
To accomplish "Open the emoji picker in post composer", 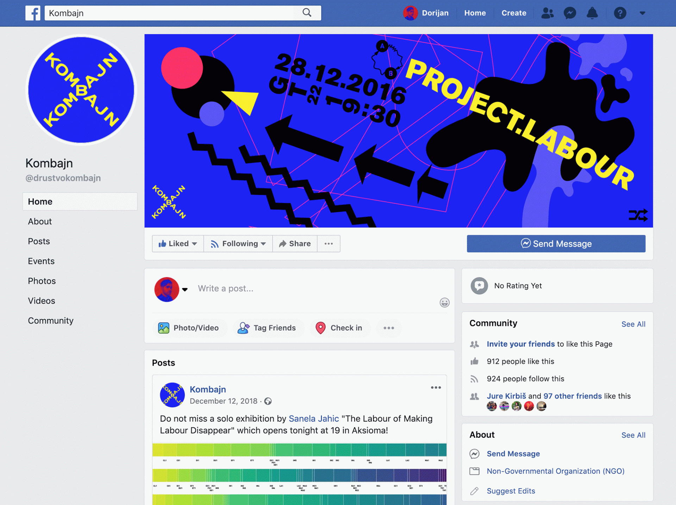I will tap(444, 303).
